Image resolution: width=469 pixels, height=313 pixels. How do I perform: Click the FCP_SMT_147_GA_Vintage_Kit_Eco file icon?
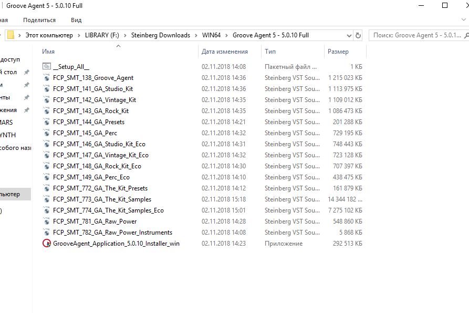[47, 155]
